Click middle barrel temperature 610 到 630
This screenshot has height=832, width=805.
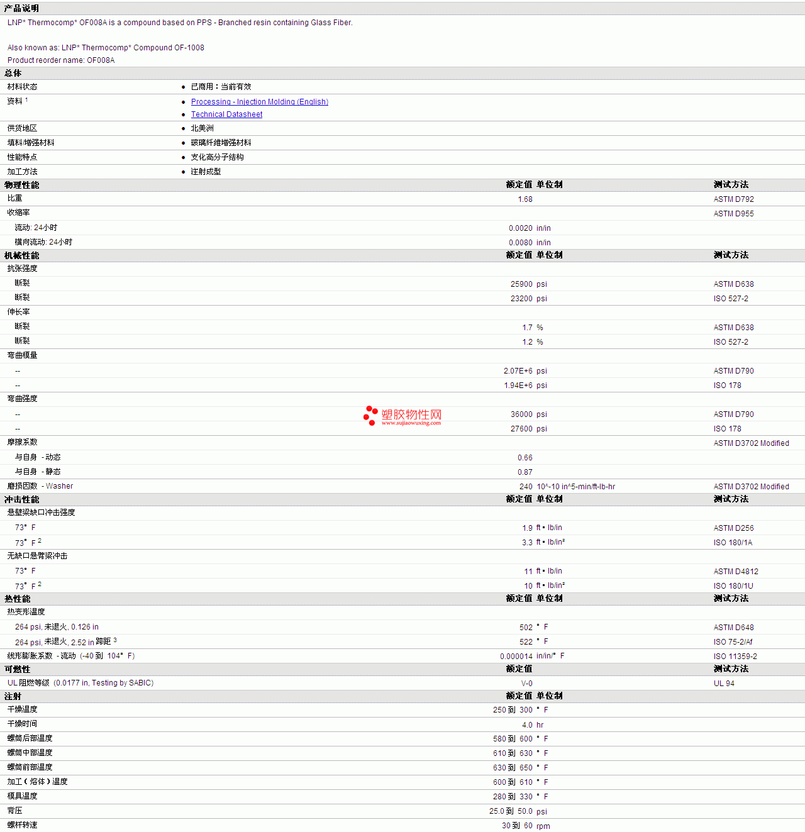(x=513, y=753)
